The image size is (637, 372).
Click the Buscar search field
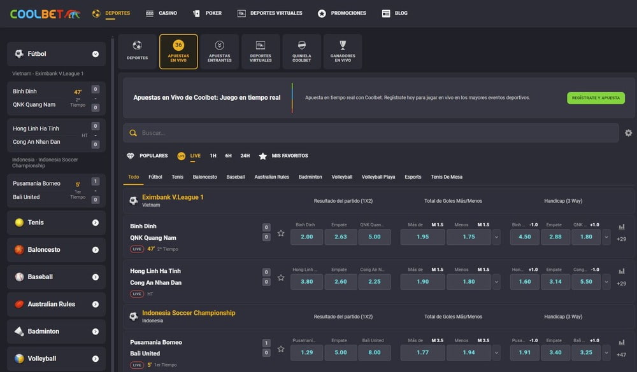tap(371, 133)
